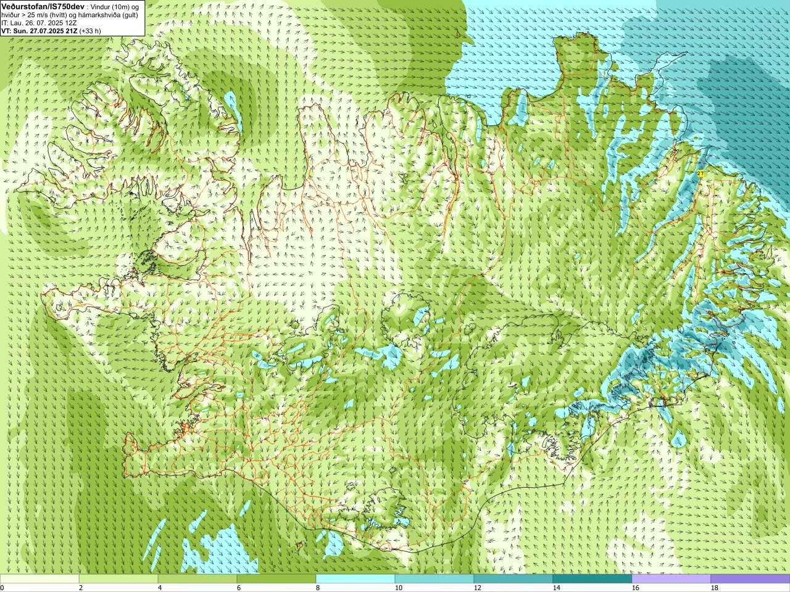Click the legend scale label 4
Image resolution: width=790 pixels, height=592 pixels.
point(160,588)
